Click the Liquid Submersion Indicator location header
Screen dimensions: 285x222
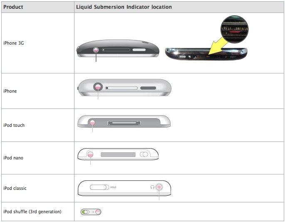[124, 7]
